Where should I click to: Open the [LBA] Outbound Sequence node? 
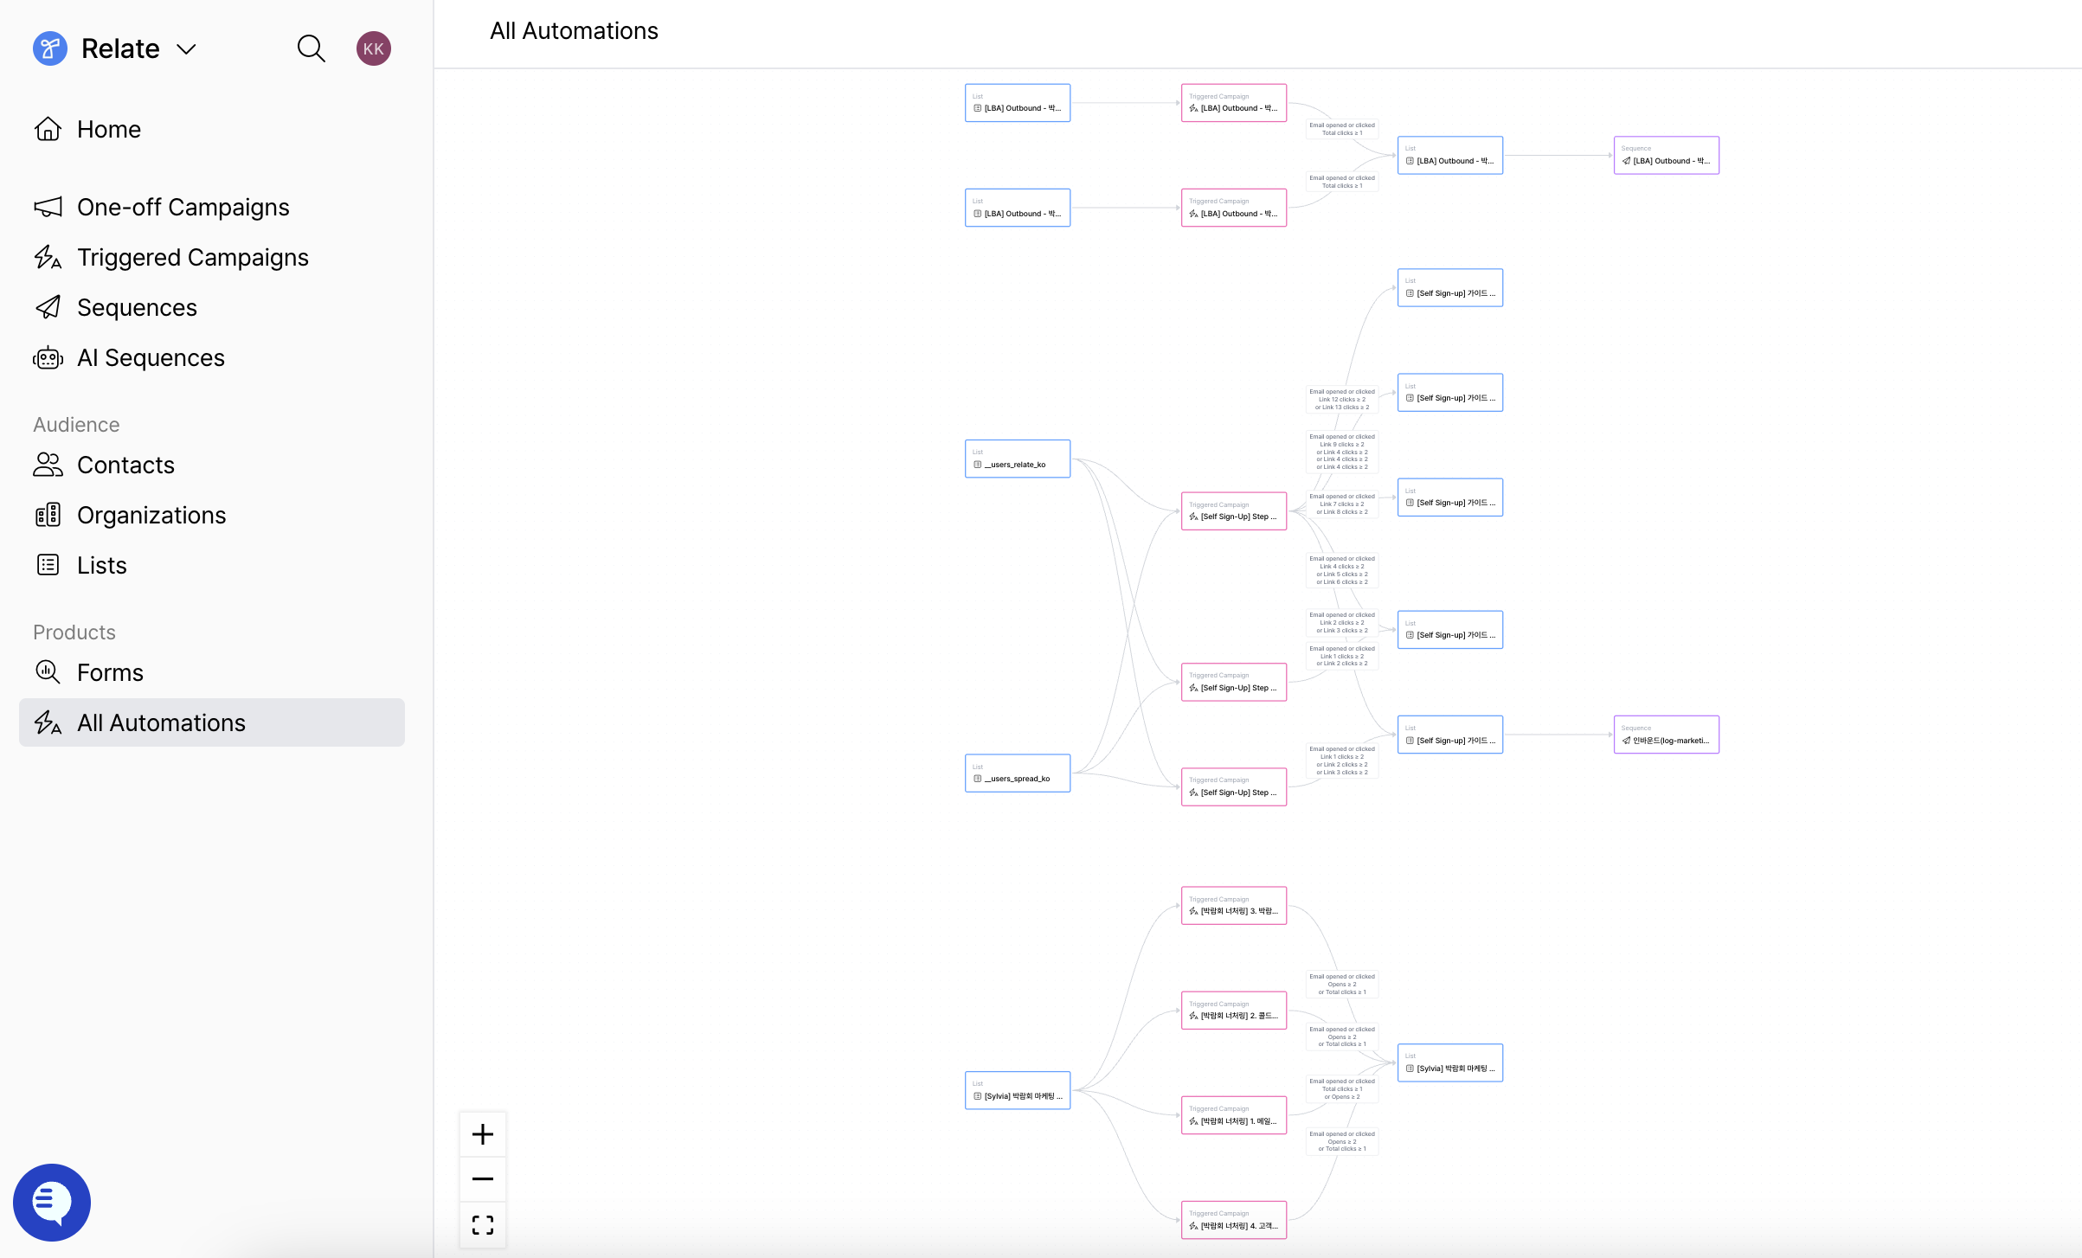point(1666,155)
